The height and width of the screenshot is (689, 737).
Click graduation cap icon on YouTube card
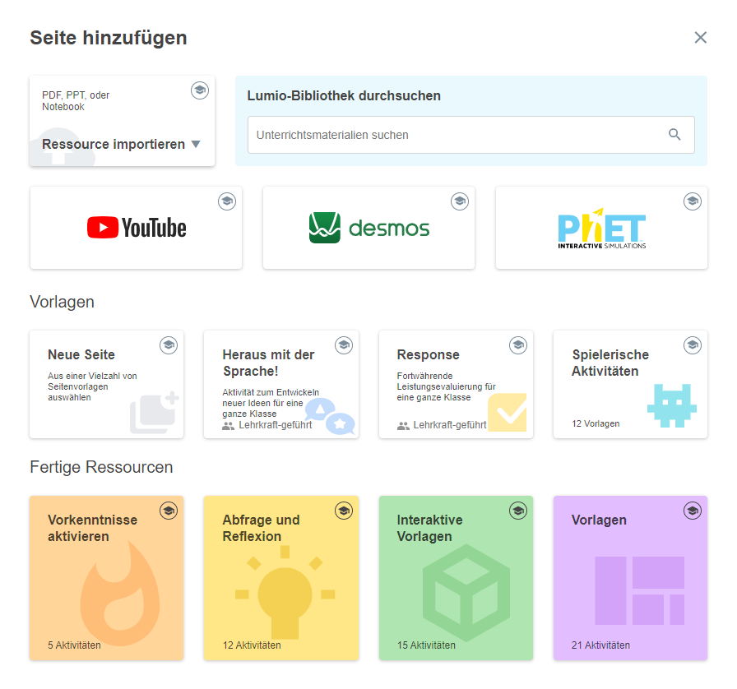[x=227, y=201]
